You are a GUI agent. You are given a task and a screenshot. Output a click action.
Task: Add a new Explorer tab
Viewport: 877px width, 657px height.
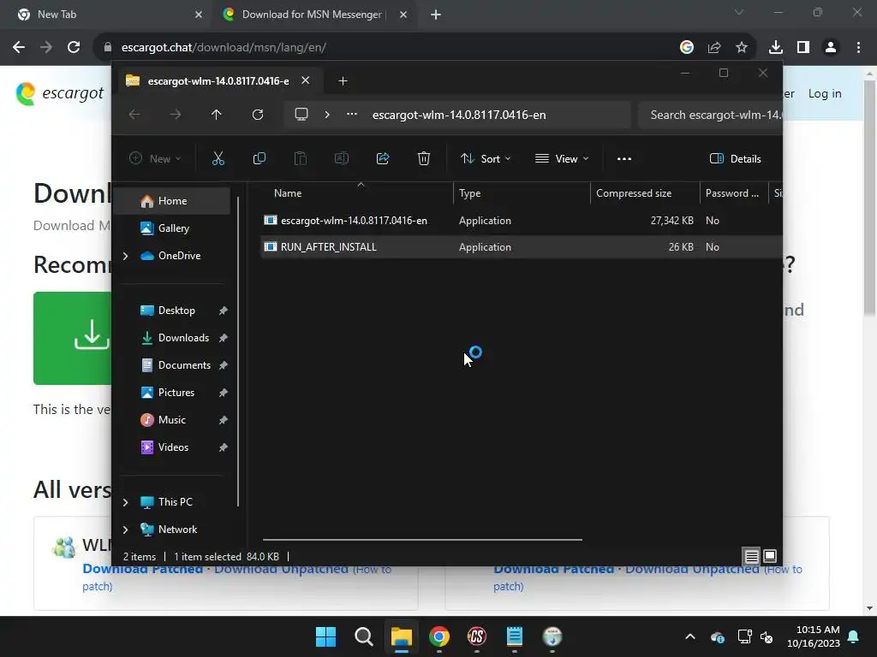click(343, 81)
